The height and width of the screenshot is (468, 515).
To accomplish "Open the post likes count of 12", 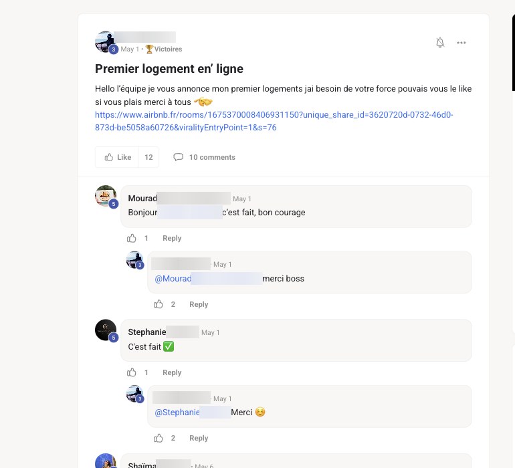I will coord(148,157).
